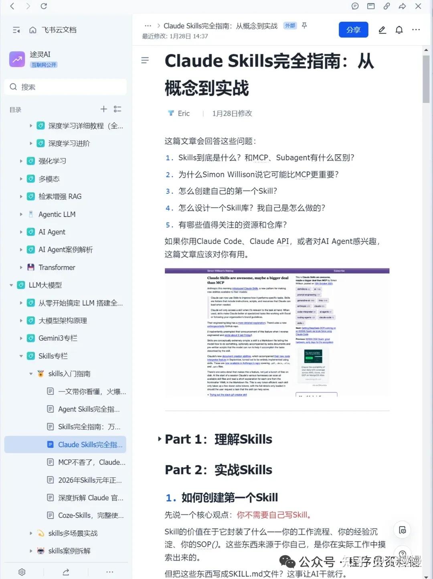Click scrollbar up arrow
433x579 pixels.
point(426,50)
